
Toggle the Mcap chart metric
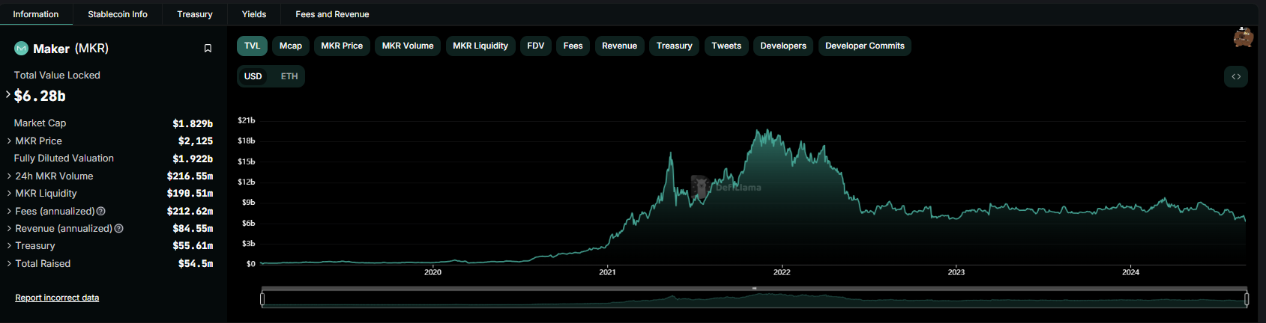(291, 46)
